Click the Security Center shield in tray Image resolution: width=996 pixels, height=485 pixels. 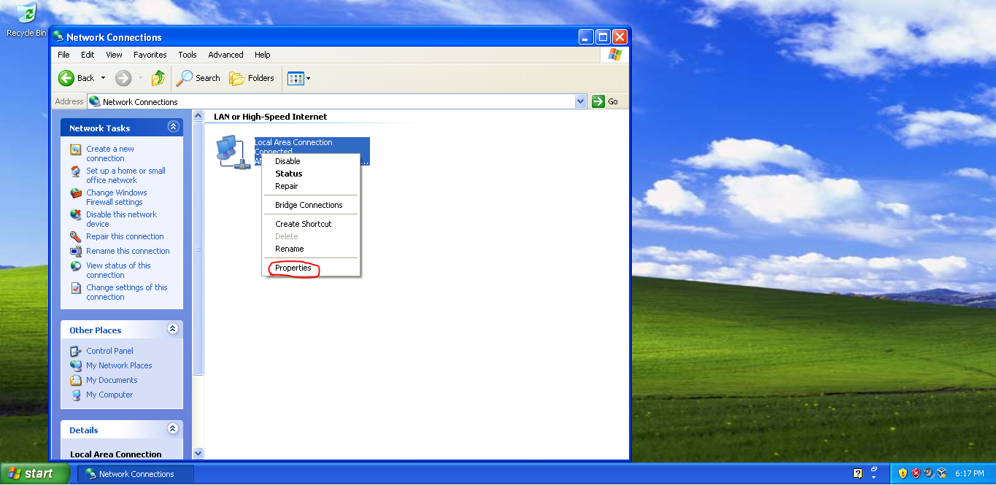915,473
